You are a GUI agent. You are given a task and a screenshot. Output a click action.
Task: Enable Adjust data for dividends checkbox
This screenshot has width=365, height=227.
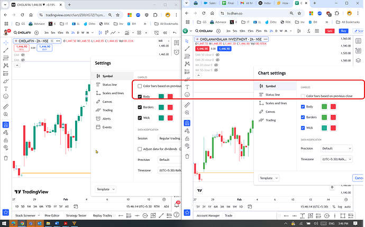[140, 149]
